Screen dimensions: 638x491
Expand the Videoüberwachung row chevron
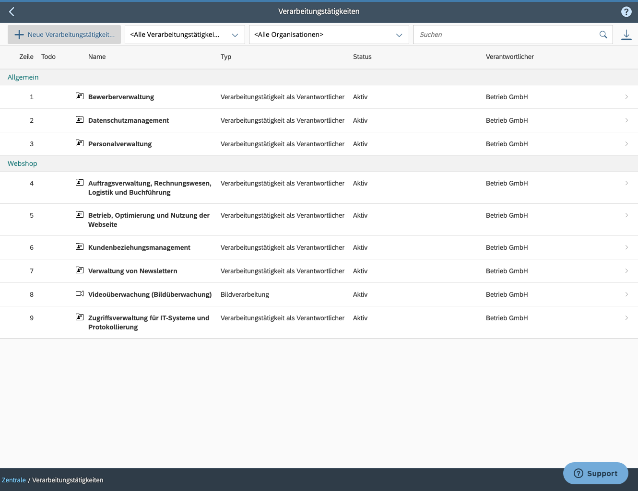click(626, 294)
